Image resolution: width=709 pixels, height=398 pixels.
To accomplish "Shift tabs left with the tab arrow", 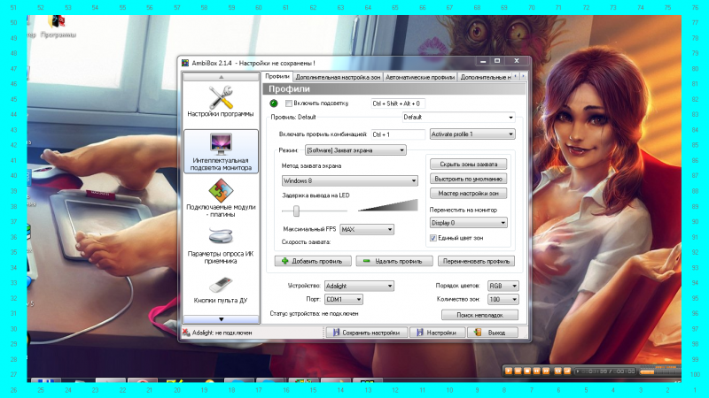I will click(x=516, y=76).
